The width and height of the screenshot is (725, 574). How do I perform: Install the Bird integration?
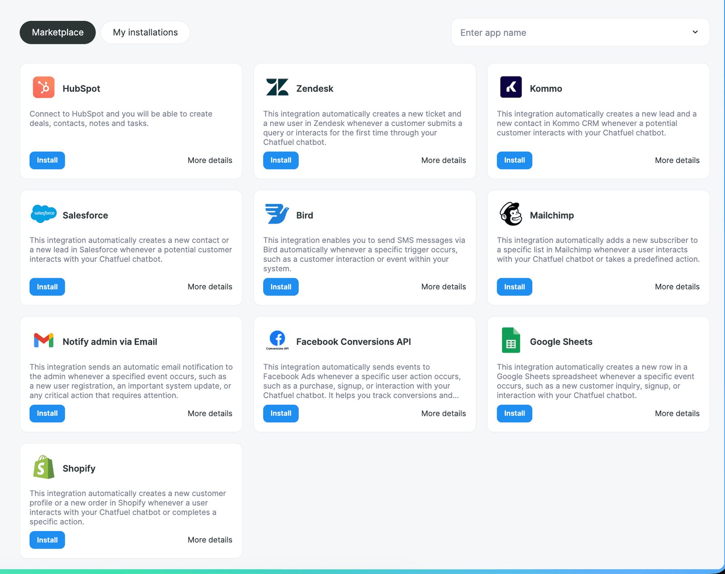point(281,287)
